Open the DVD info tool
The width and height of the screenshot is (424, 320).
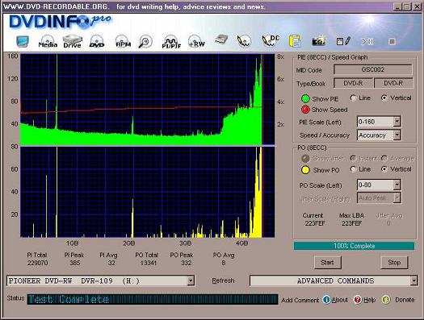click(x=97, y=42)
